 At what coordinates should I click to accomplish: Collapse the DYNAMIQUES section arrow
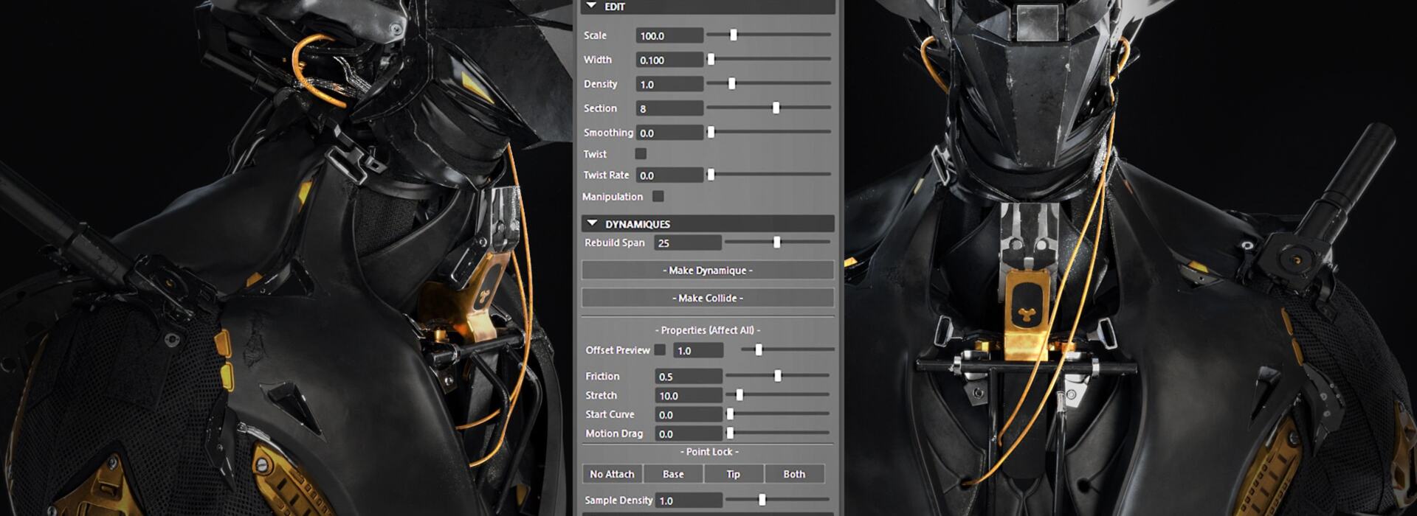coord(592,223)
